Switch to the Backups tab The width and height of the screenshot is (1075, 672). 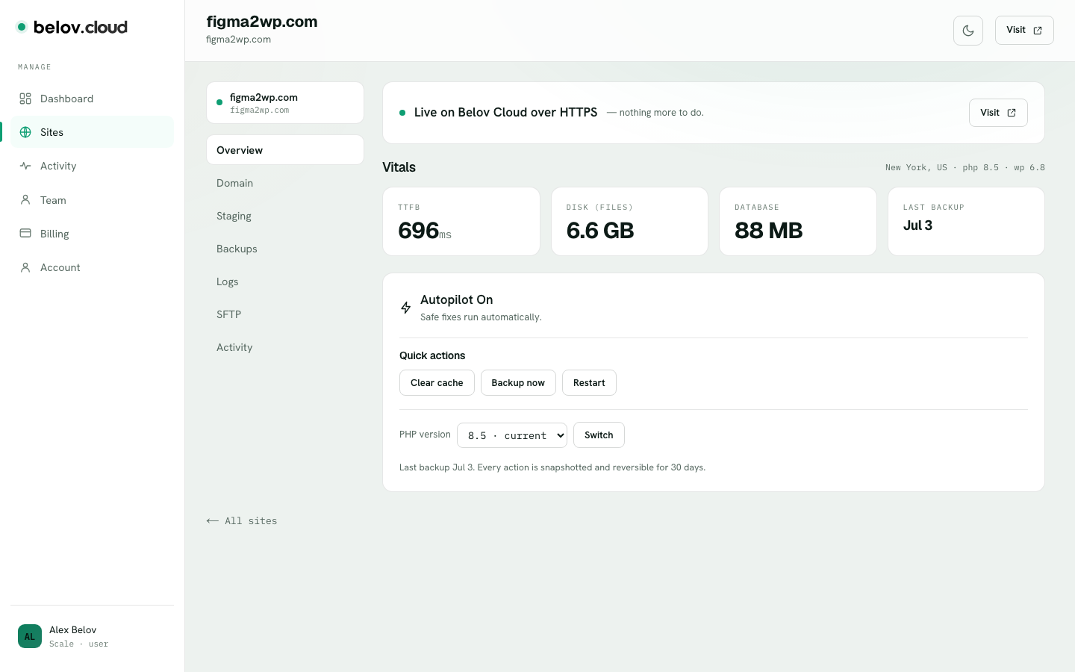pos(285,249)
